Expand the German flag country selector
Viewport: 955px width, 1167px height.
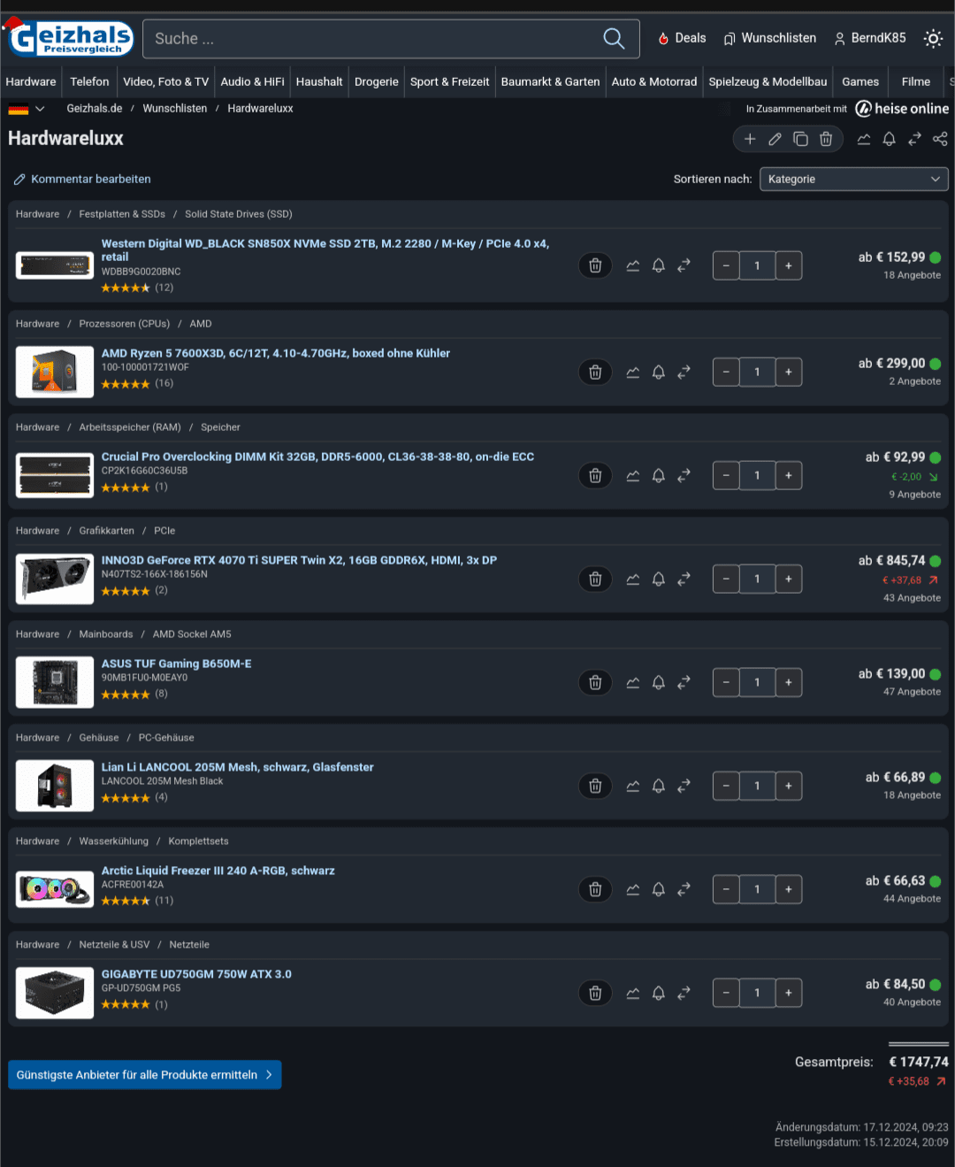tap(27, 109)
